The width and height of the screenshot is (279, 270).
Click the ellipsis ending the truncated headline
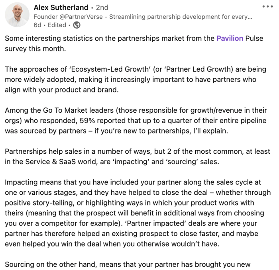(x=250, y=17)
